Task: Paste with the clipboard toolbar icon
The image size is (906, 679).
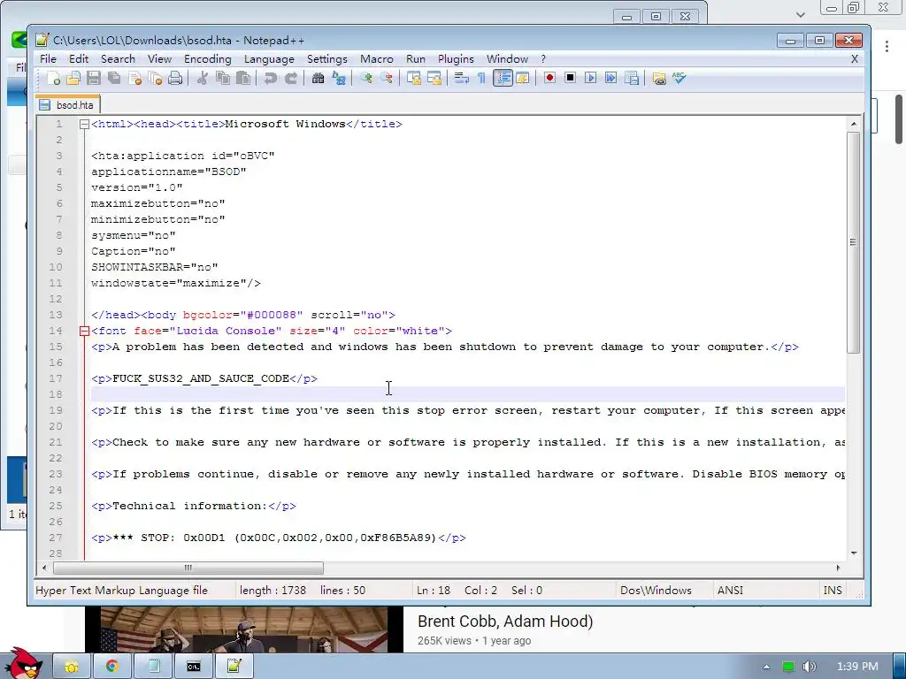Action: [x=243, y=78]
